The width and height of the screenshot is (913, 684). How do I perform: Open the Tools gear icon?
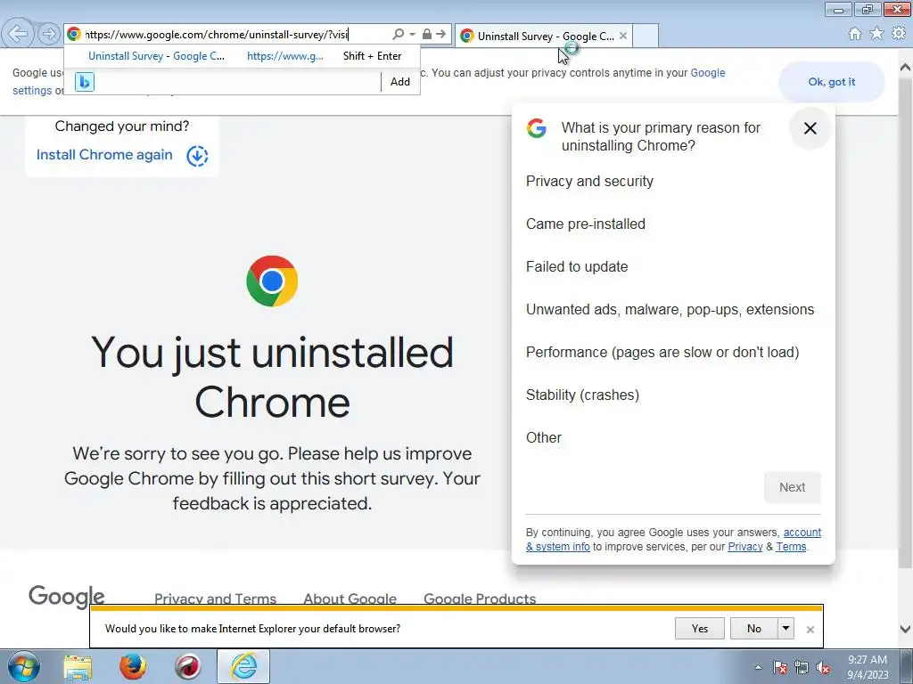[x=899, y=34]
